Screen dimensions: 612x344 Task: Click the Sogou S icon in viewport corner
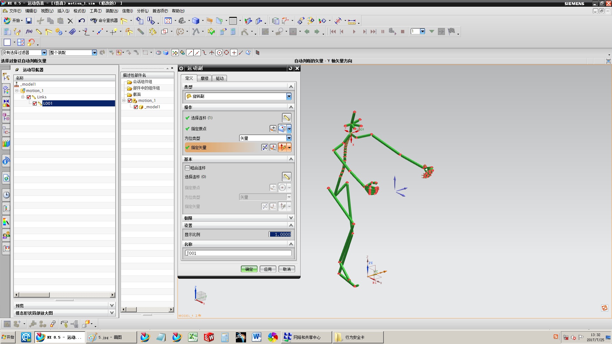[x=604, y=308]
